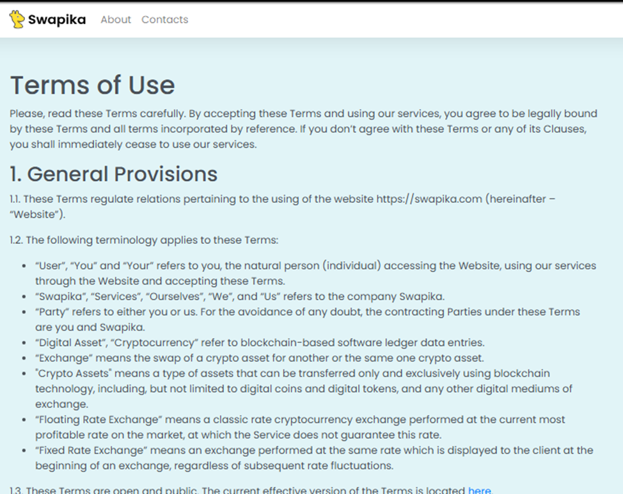Open the Contacts page
Image resolution: width=623 pixels, height=494 pixels.
point(165,19)
